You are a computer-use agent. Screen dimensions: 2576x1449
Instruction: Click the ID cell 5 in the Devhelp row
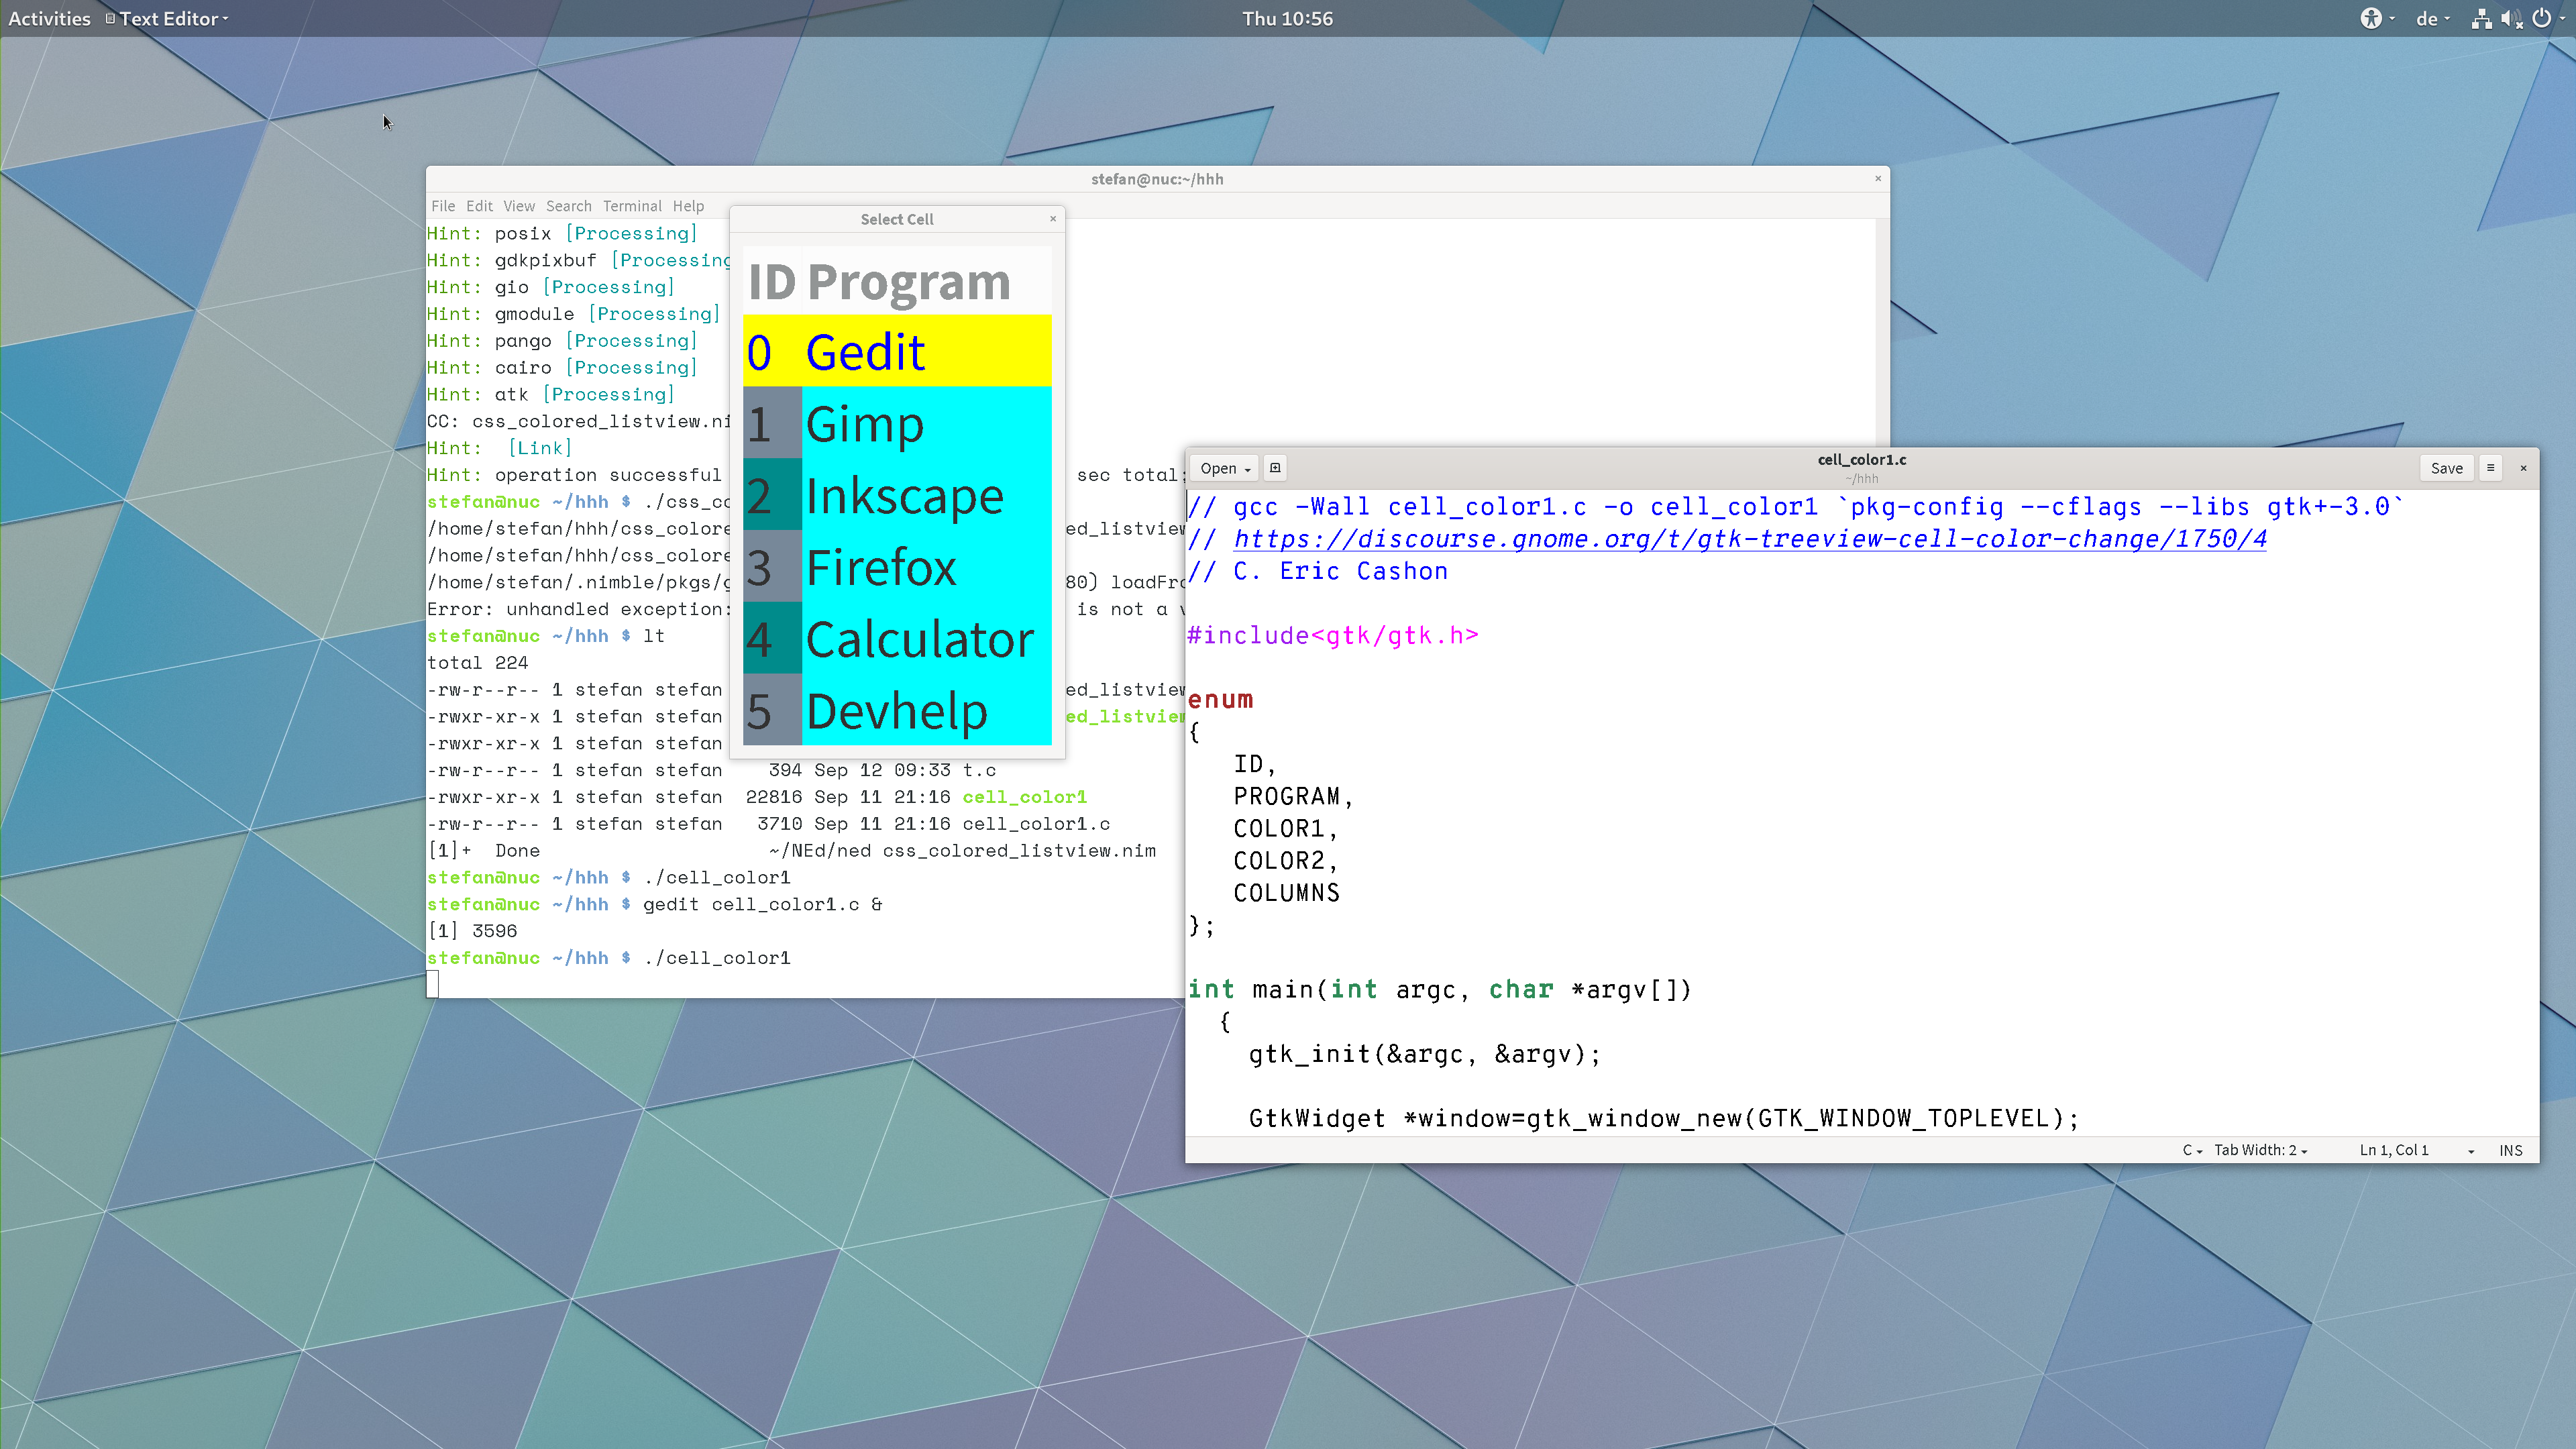click(x=772, y=711)
